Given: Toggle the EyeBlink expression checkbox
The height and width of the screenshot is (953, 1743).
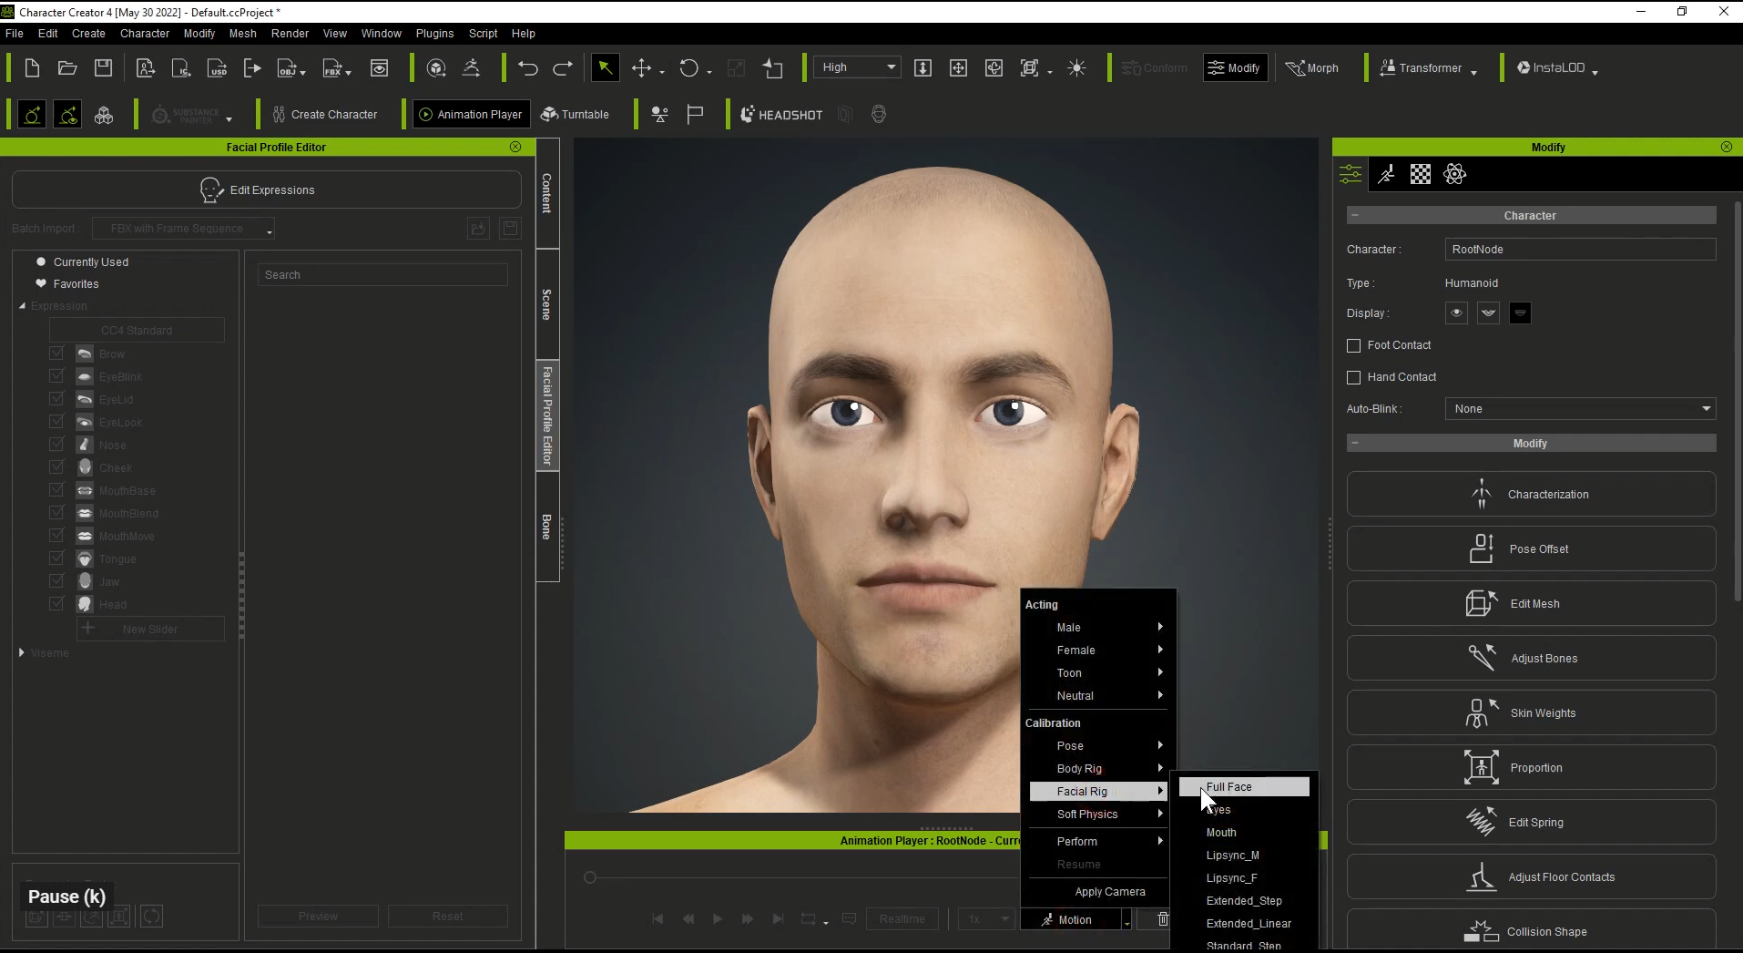Looking at the screenshot, I should tap(56, 376).
